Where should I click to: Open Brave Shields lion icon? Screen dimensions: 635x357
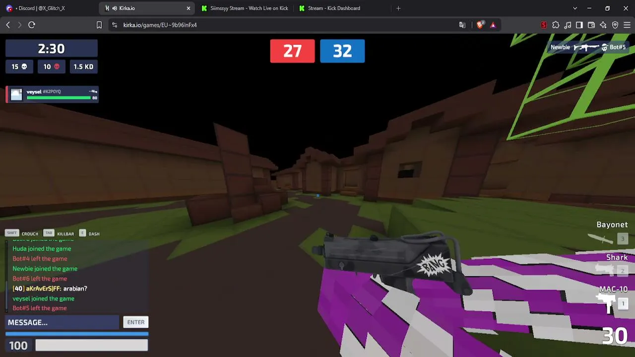pos(480,25)
